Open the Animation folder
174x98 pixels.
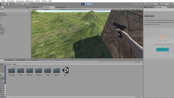[x=11, y=71]
